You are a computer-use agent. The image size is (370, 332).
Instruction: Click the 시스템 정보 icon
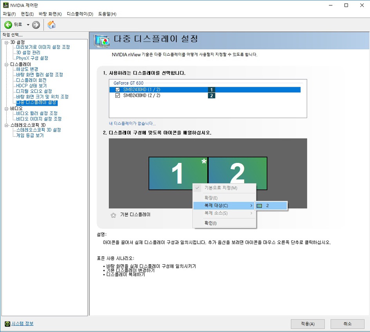[x=7, y=324]
